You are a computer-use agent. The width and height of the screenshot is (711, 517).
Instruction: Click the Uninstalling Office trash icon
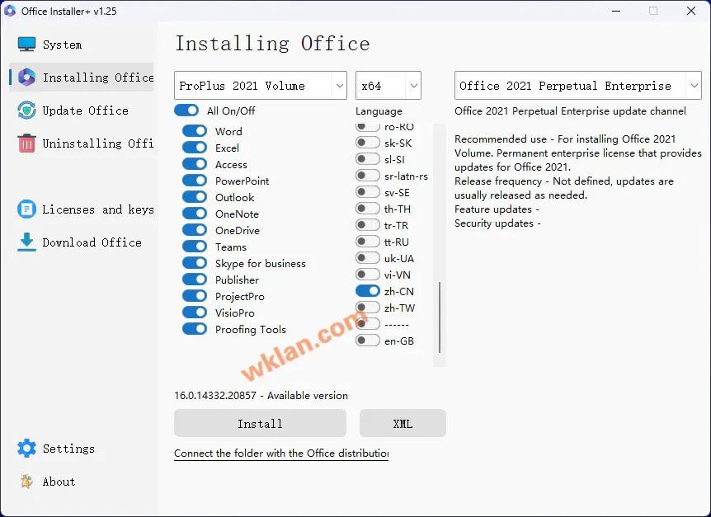click(x=26, y=143)
